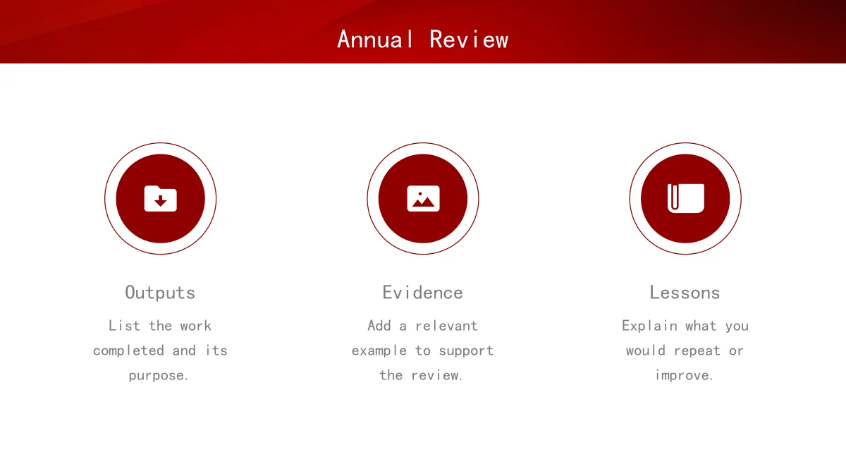Click the Outputs heading
Viewport: 846px width, 476px height.
pos(160,293)
